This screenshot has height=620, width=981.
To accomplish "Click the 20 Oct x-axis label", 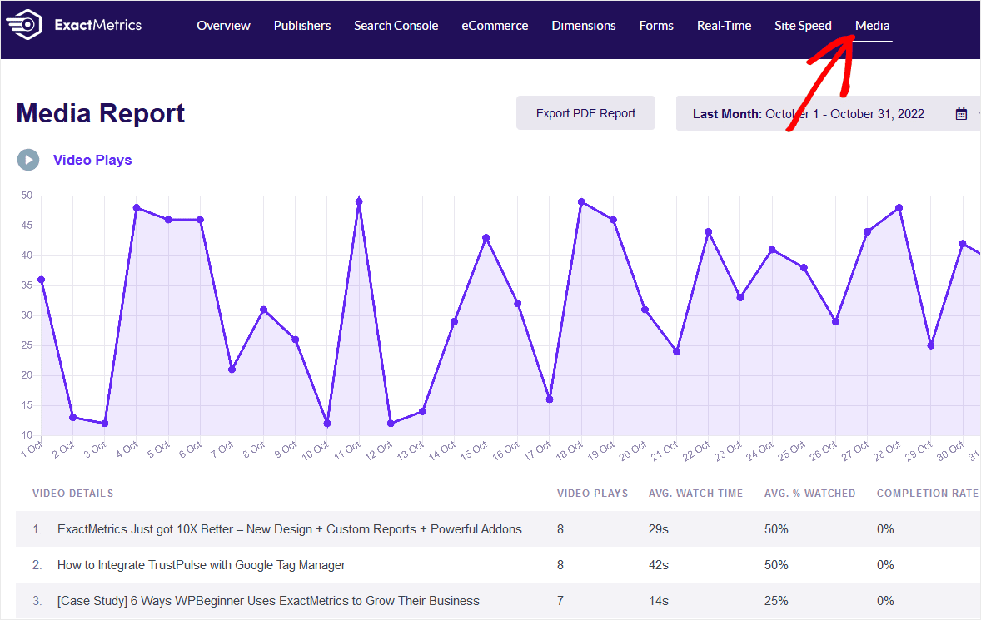I will click(x=633, y=450).
